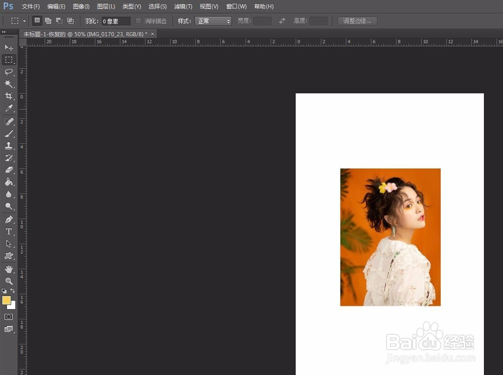Select the Zoom tool
The image size is (503, 375).
click(x=9, y=281)
